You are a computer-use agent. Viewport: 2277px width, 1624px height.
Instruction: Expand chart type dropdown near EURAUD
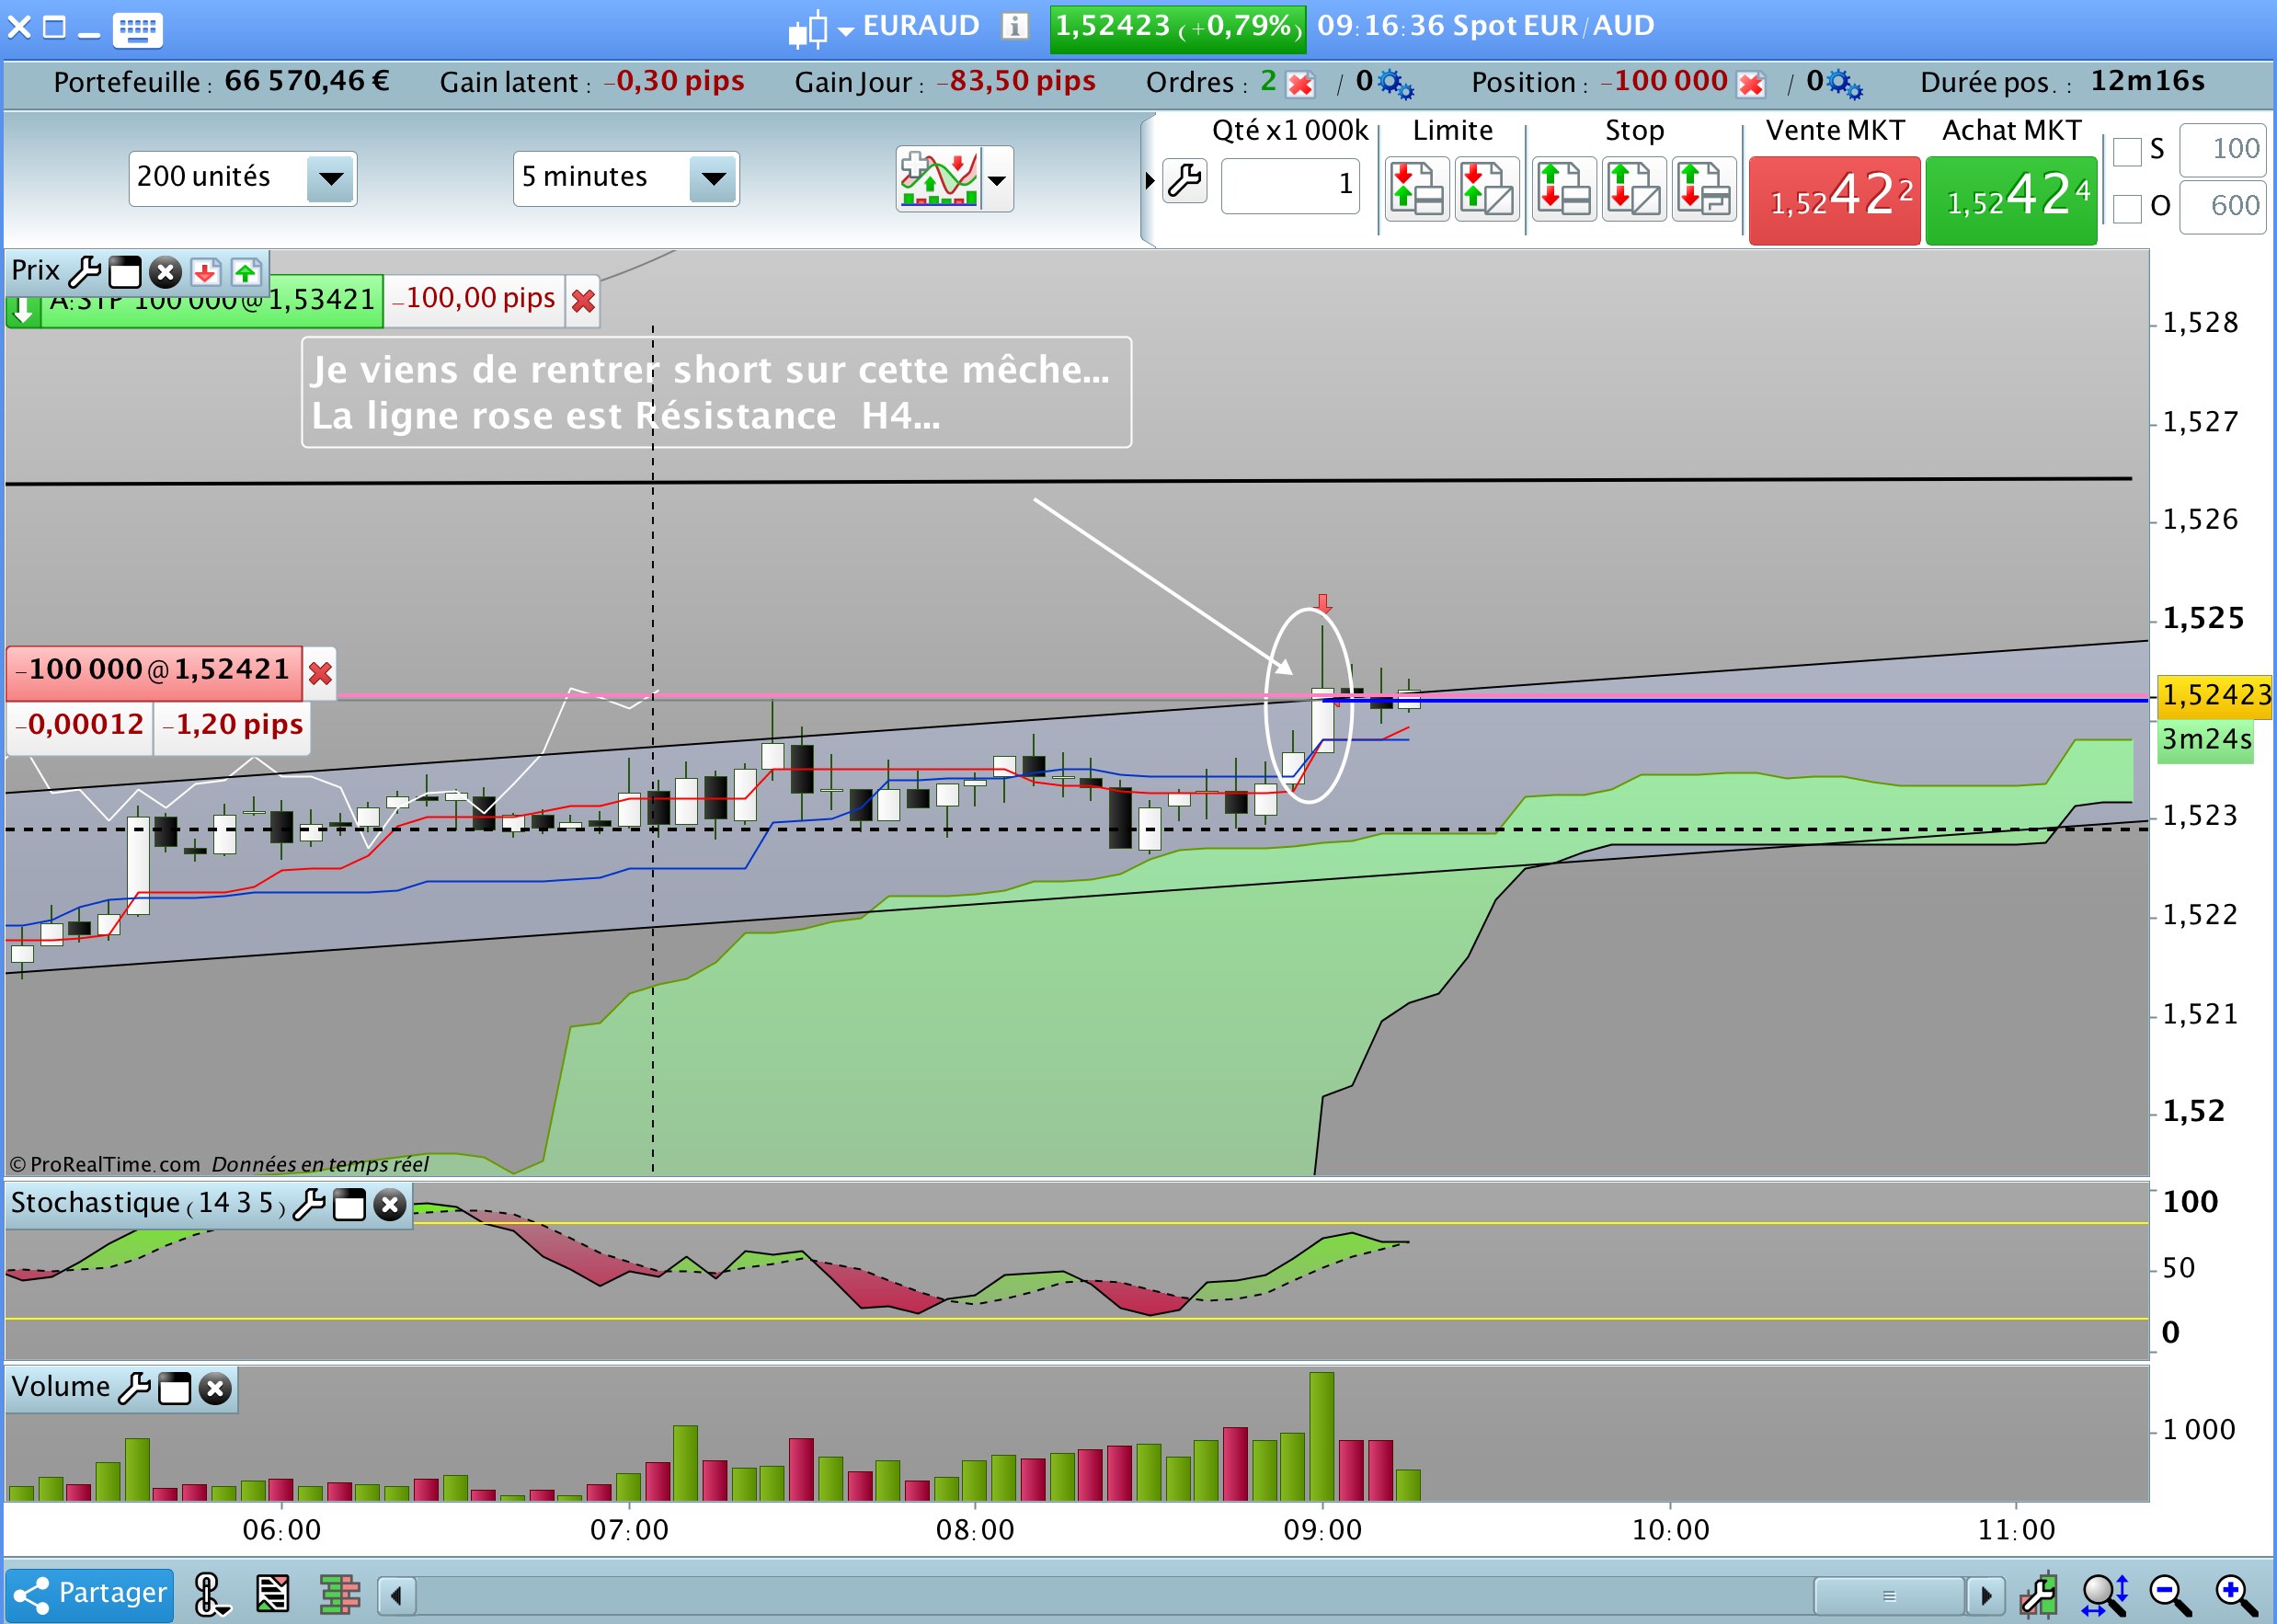[x=846, y=32]
